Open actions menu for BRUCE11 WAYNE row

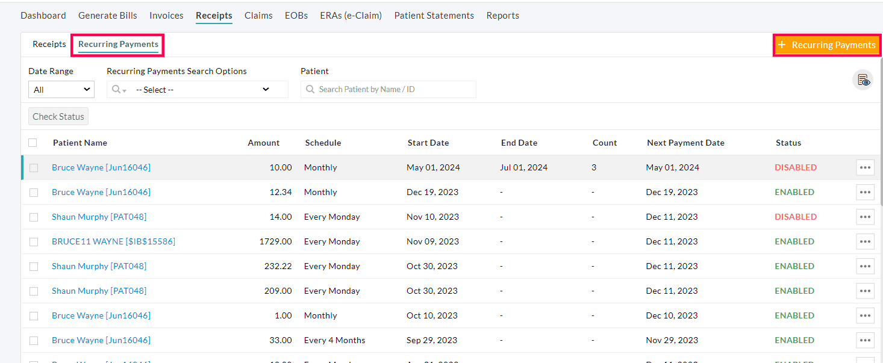click(865, 241)
